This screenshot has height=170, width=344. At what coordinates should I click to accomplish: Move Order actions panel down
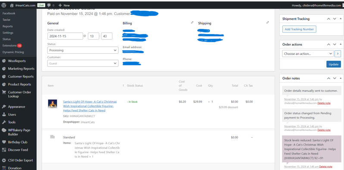point(335,44)
